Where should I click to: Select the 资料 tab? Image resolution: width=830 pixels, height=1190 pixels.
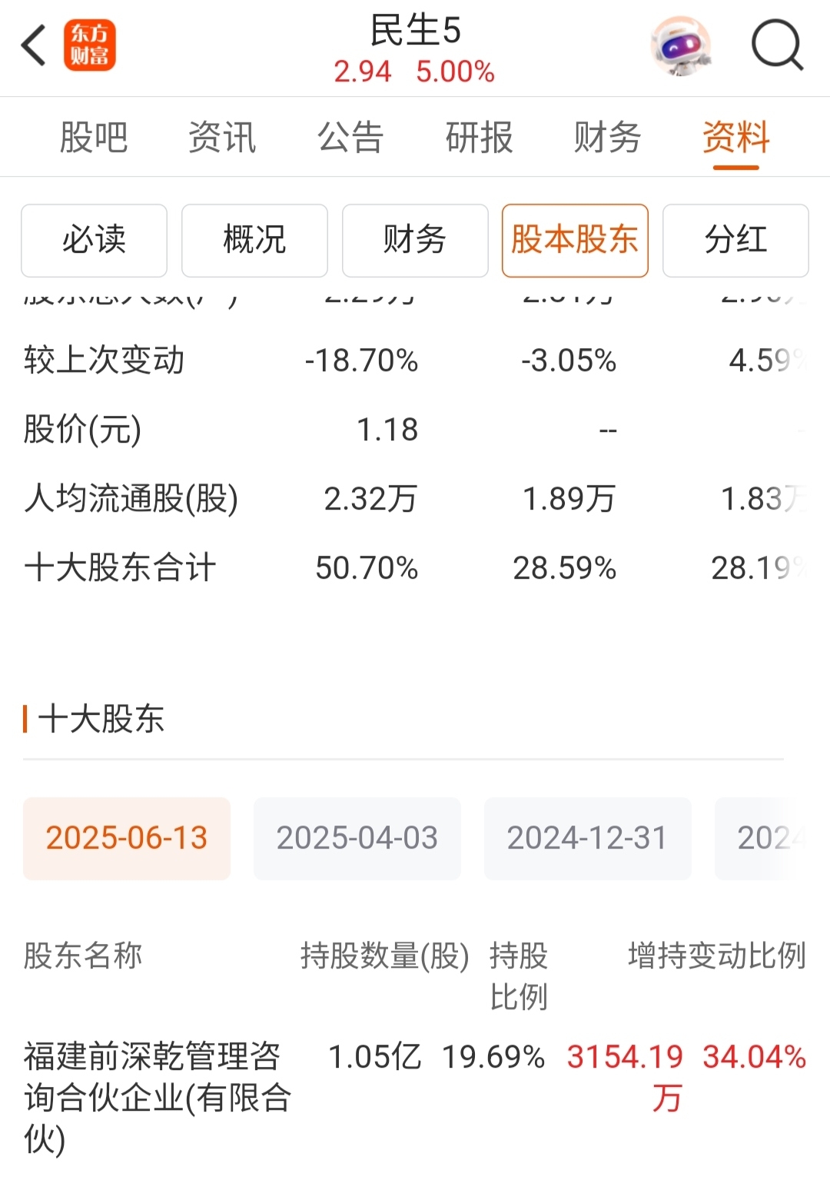pyautogui.click(x=735, y=138)
